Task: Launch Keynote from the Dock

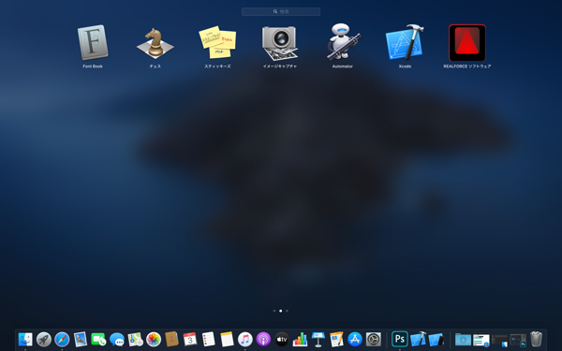Action: (318, 339)
